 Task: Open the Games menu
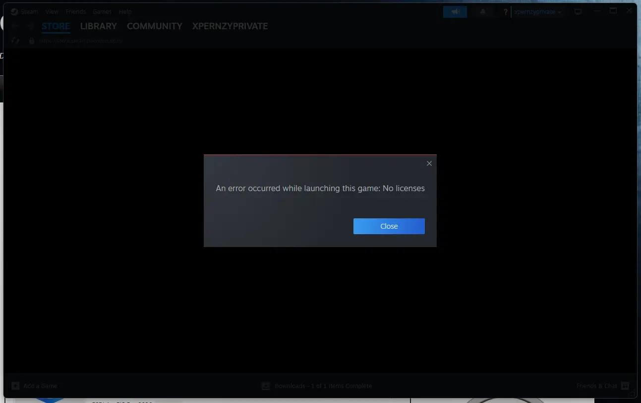point(102,11)
